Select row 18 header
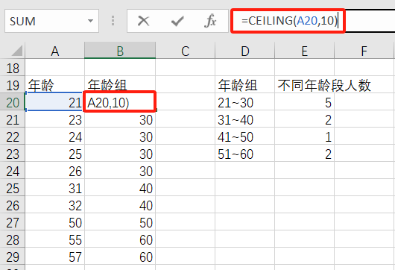Screen dimensions: 395x270 click(x=13, y=68)
